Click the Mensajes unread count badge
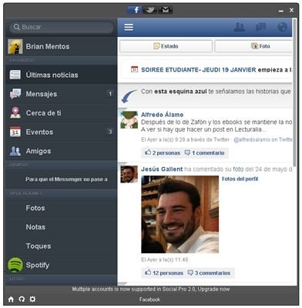The image size is (302, 308). (110, 94)
